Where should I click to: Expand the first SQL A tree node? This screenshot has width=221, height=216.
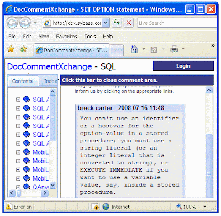(x=18, y=100)
